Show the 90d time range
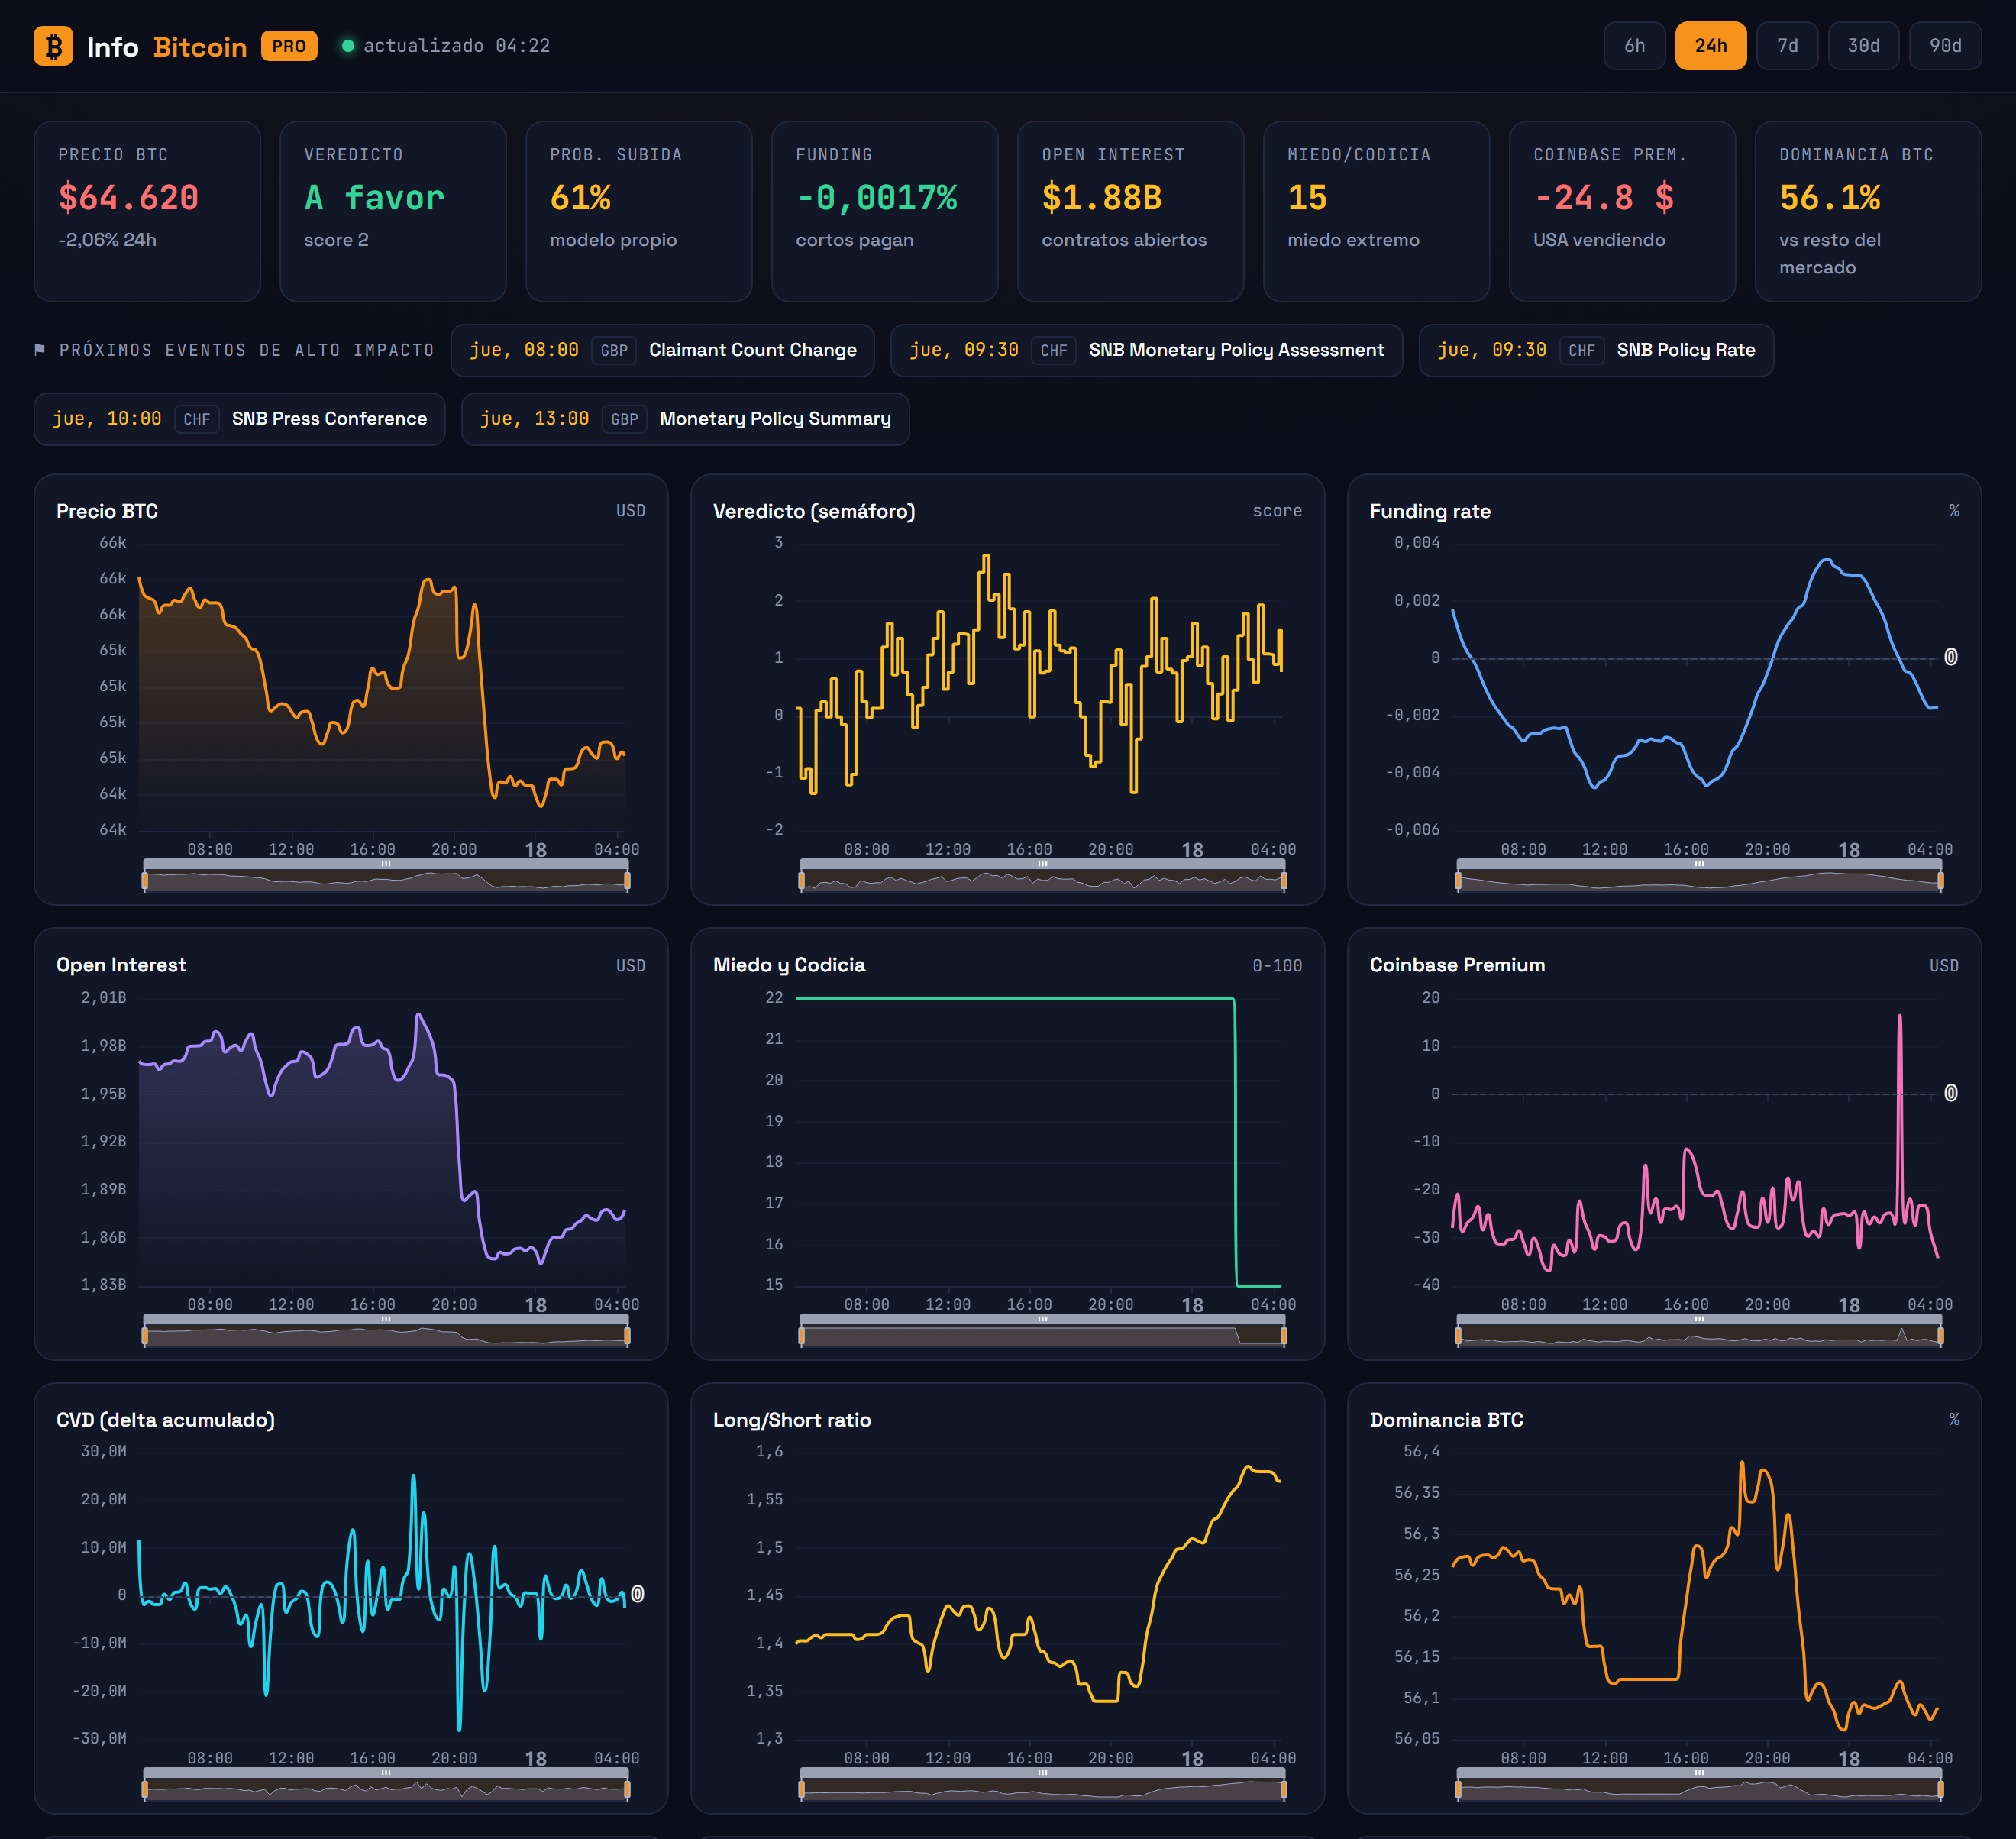Screen dimensions: 2016x1839 point(1945,46)
